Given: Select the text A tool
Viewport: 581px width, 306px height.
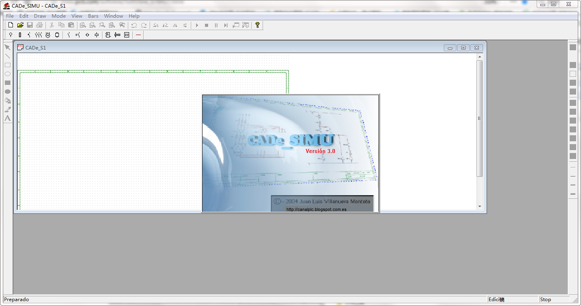Looking at the screenshot, I should click(7, 118).
